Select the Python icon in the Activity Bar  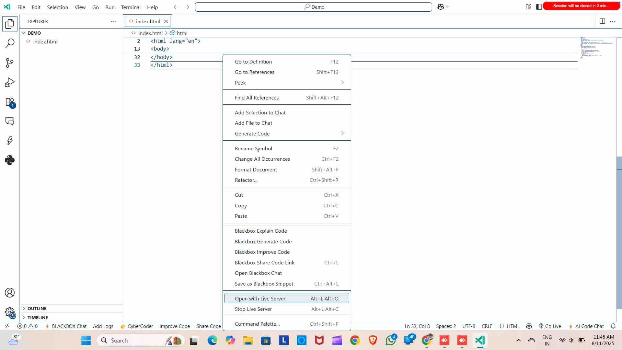(x=10, y=160)
